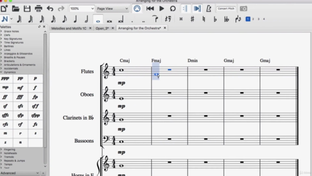
Task: Select voice 4
Action: 264,19
